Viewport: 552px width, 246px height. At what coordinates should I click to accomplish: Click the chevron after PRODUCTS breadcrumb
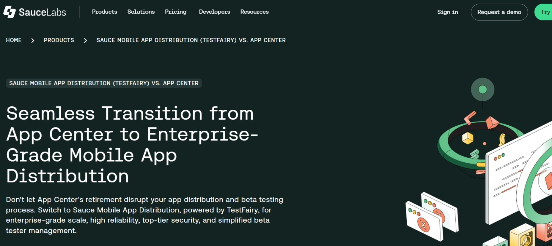(85, 40)
